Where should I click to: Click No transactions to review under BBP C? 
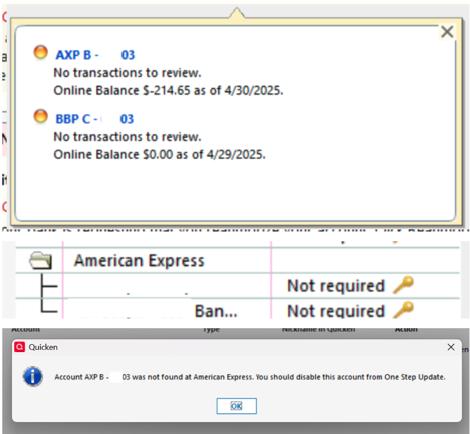pyautogui.click(x=128, y=137)
